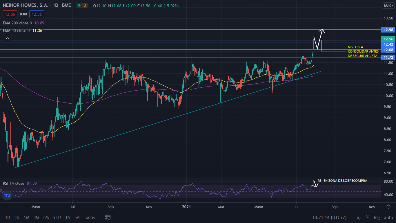Click the 10.00 price axis value
This screenshot has width=396, height=223.
pyautogui.click(x=388, y=96)
